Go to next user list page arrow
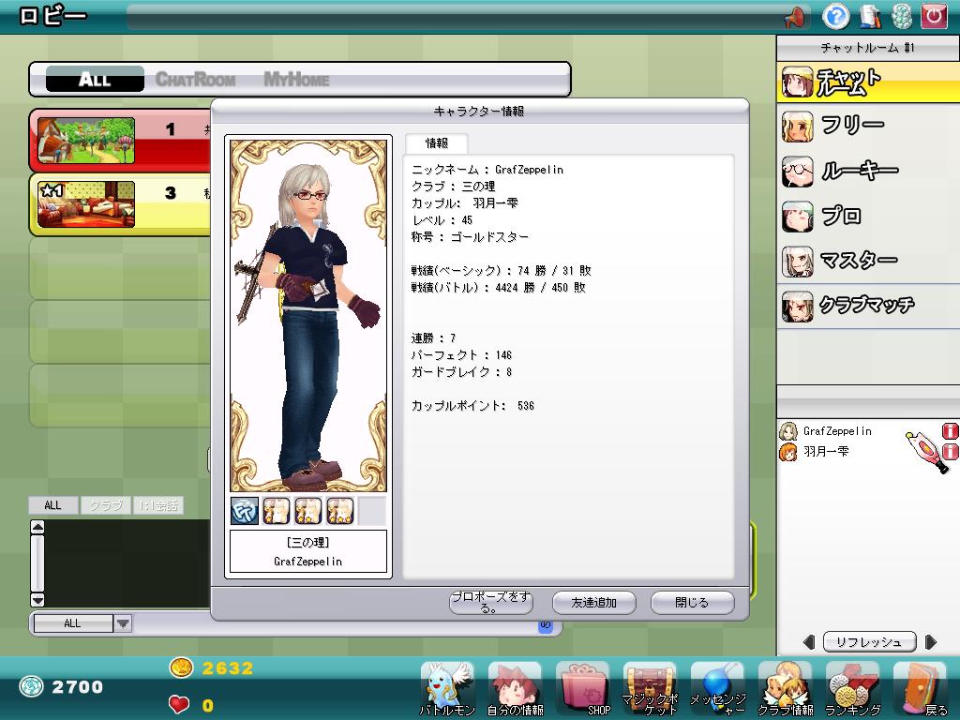960x720 pixels. 930,642
